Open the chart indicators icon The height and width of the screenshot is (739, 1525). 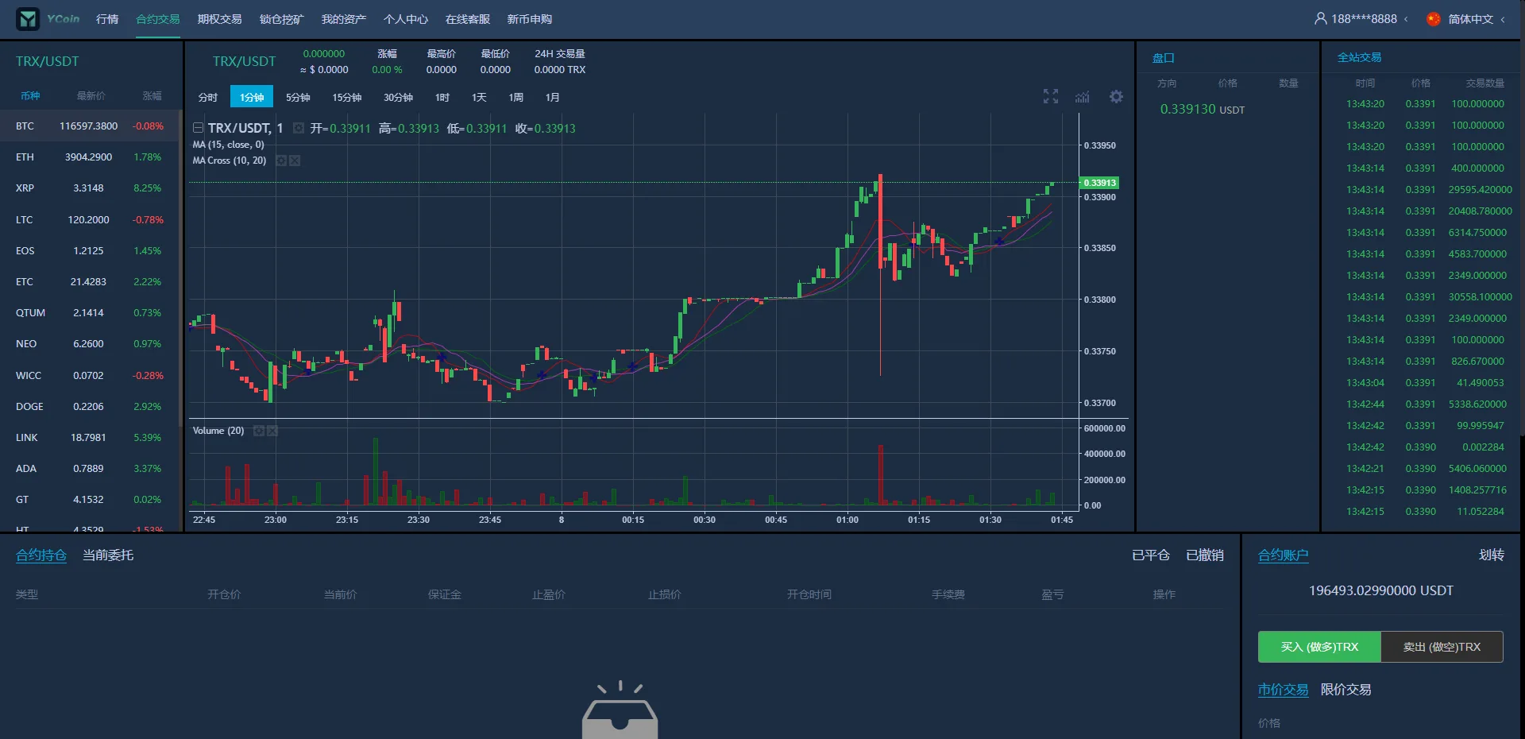coord(1082,97)
